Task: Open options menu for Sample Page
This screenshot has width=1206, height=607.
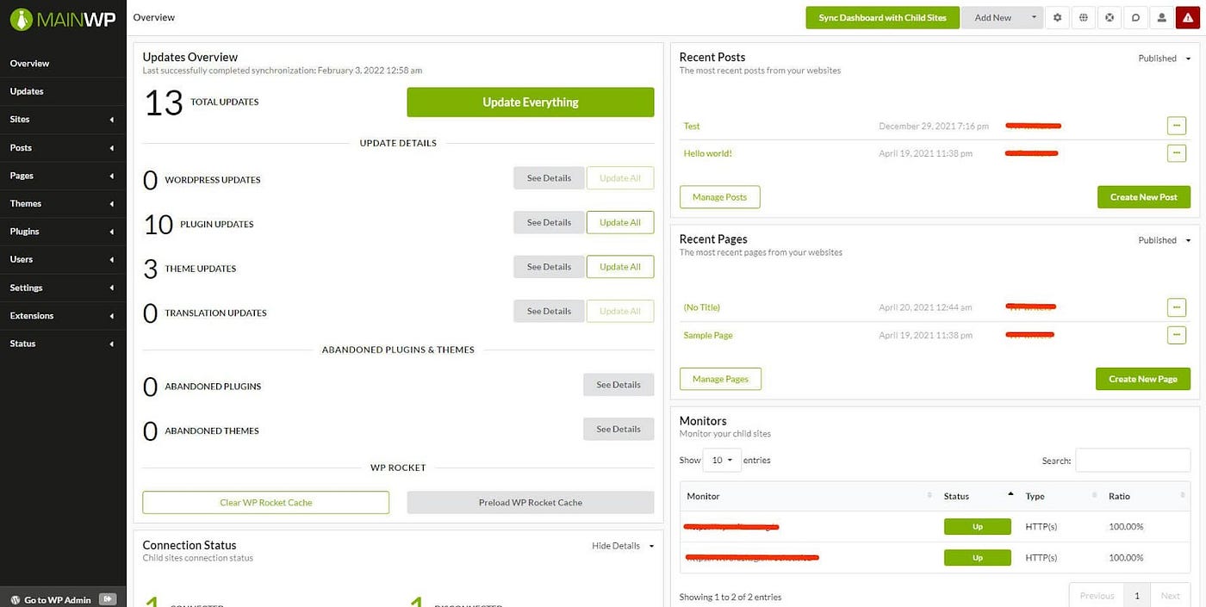Action: tap(1177, 335)
